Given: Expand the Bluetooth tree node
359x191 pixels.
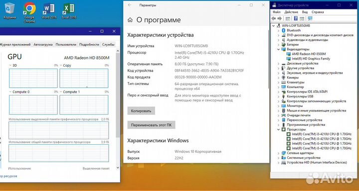Looking at the screenshot, I should (x=278, y=30).
